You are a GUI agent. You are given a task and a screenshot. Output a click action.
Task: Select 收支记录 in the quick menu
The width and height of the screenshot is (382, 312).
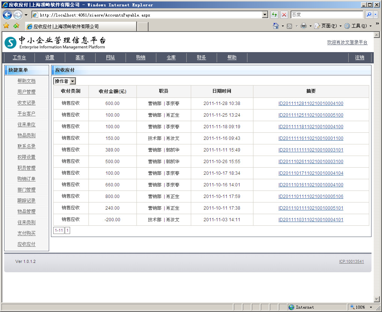click(x=26, y=103)
